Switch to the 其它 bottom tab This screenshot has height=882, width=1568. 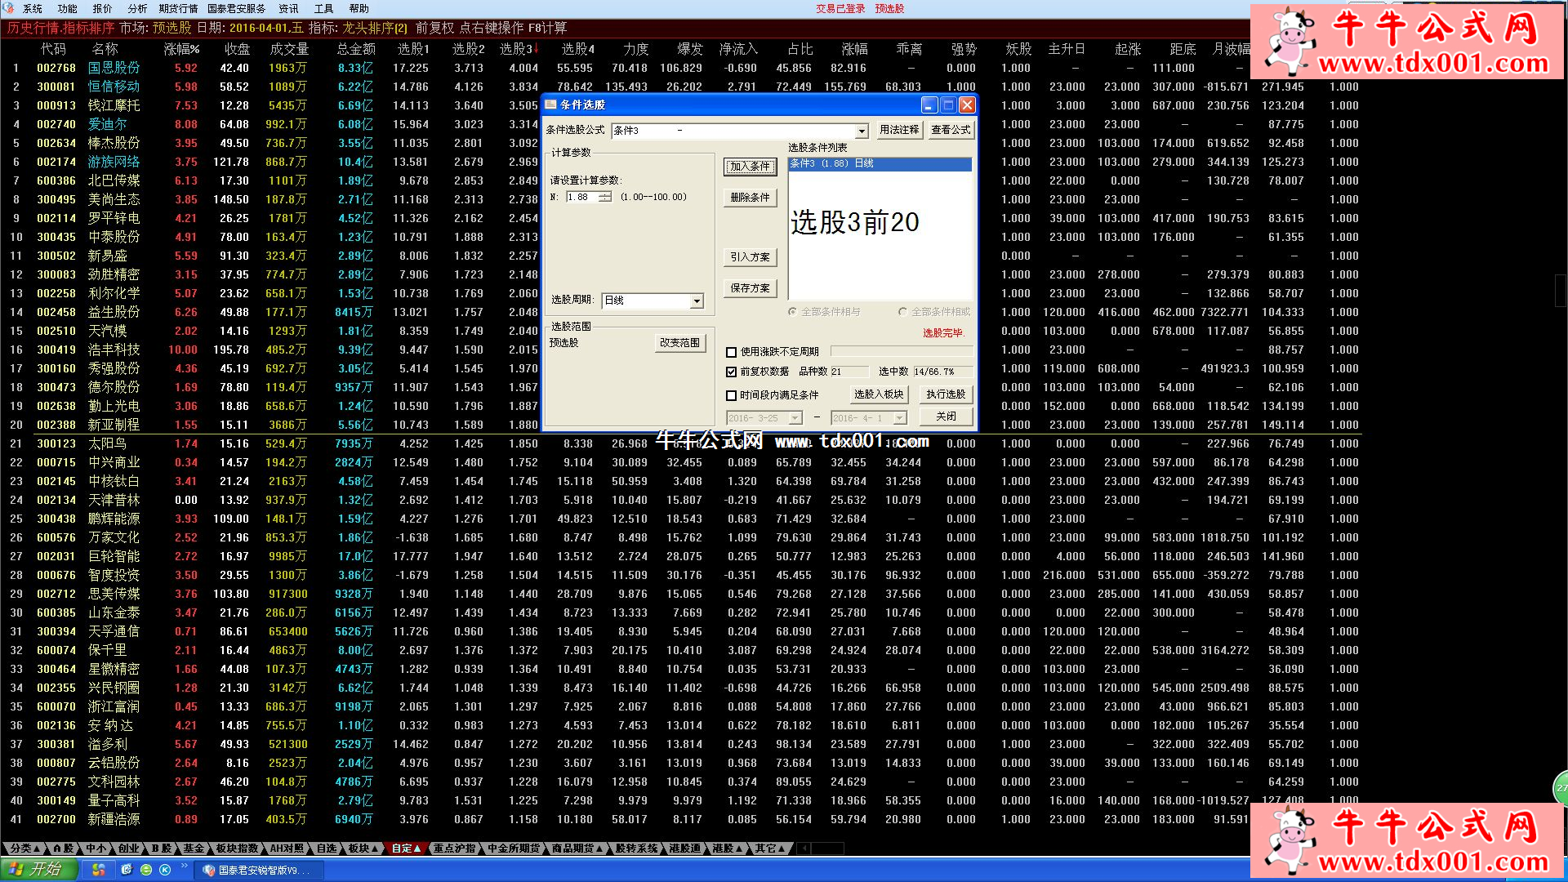[x=770, y=849]
